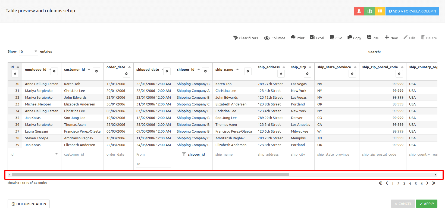Click the shipped_date From filter field

153,155
